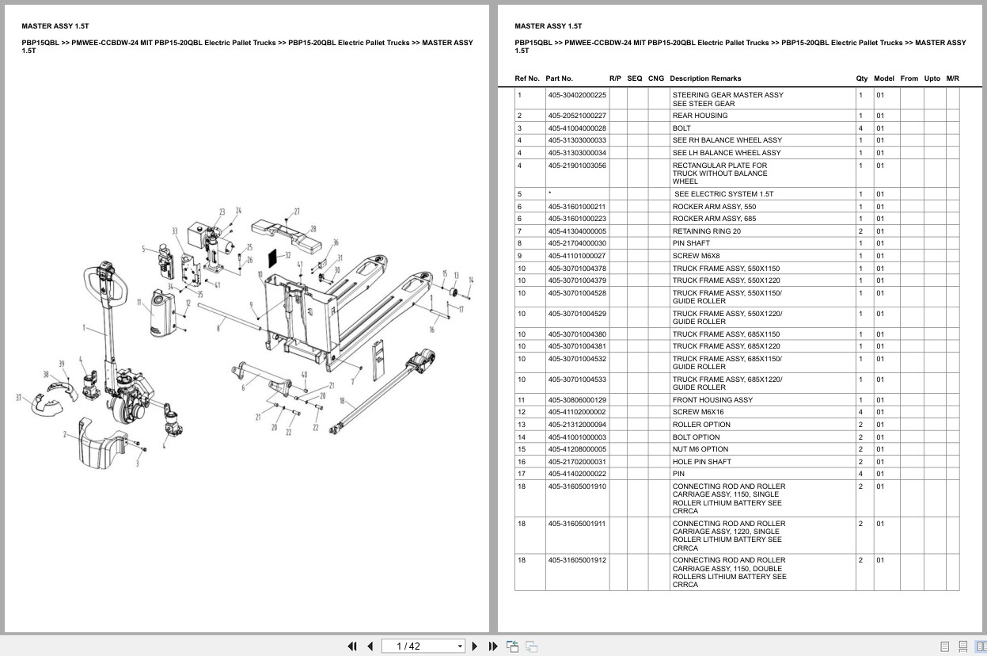Click part number 405-21901003056
Viewport: 987px width, 656px height.
577,166
